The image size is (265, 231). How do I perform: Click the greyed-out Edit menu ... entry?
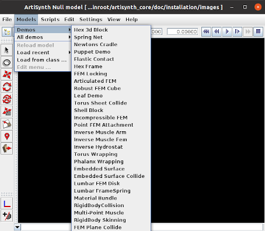(43, 67)
